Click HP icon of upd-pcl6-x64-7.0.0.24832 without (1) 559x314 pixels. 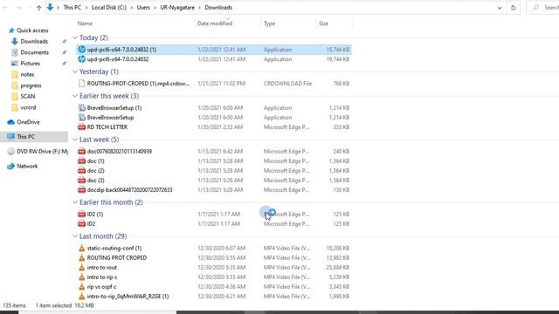tap(81, 59)
